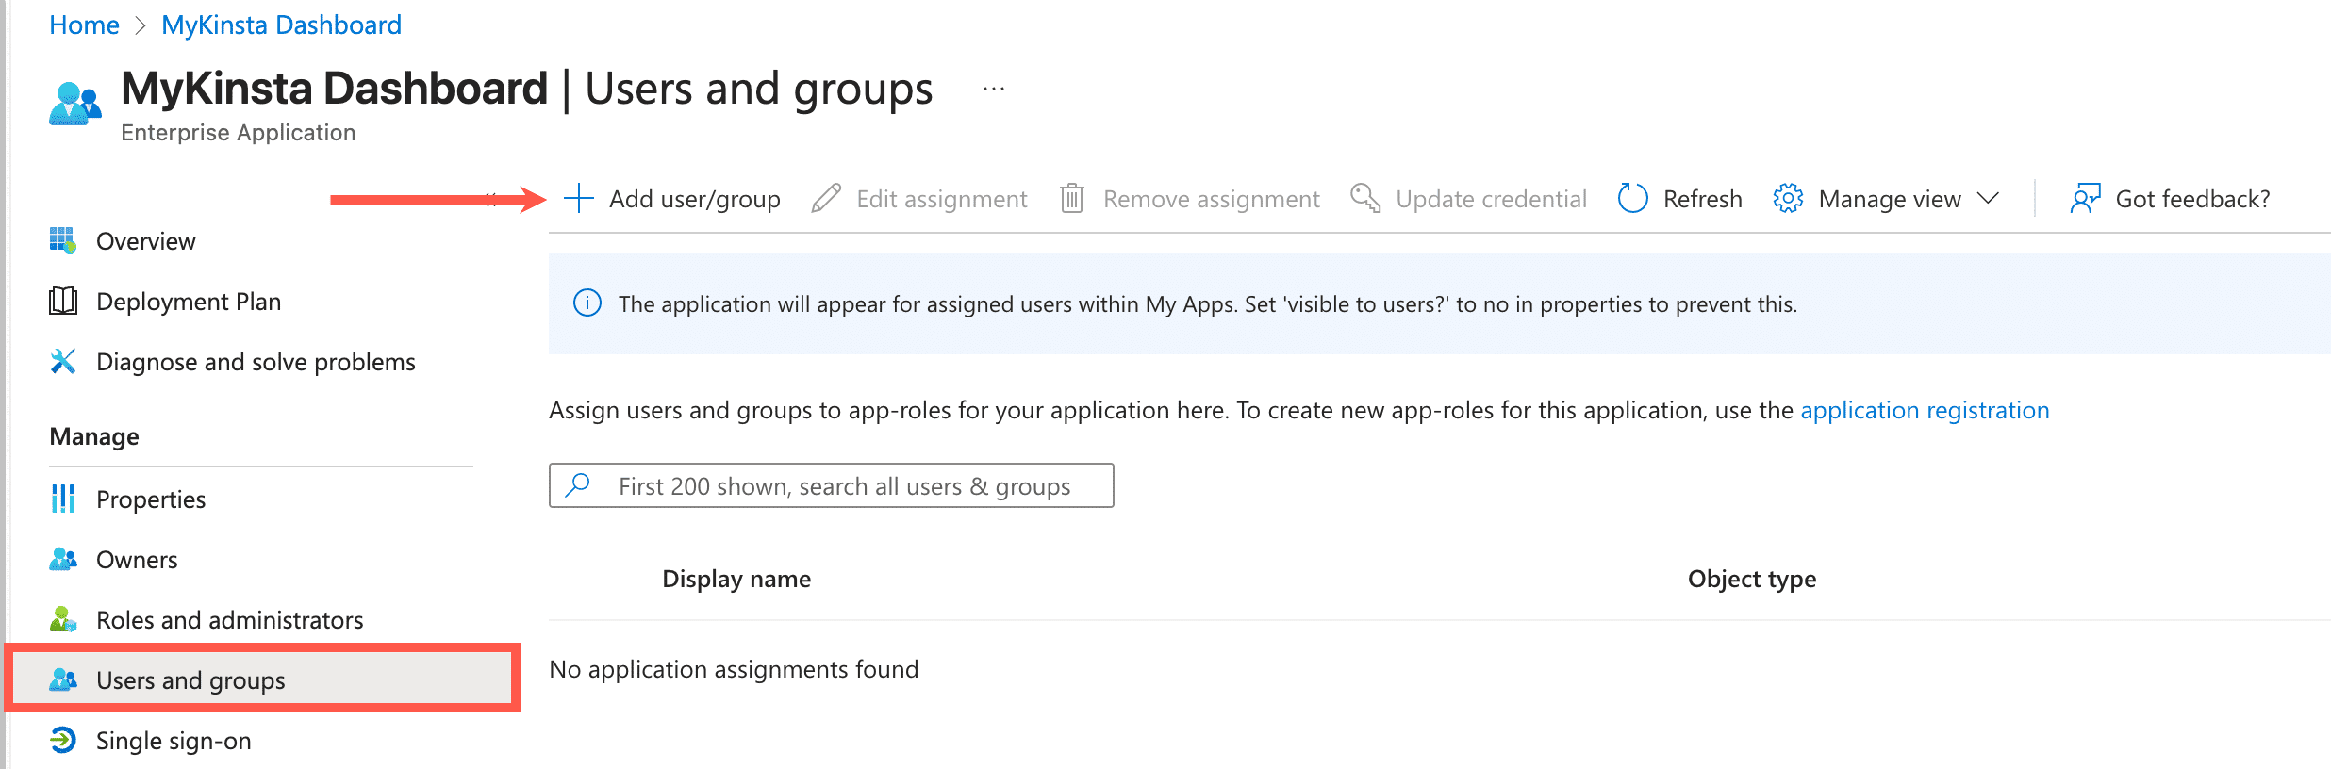Click the info icon in the banner
This screenshot has width=2331, height=769.
pos(587,303)
